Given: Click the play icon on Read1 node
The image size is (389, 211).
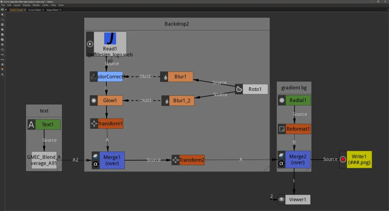Looking at the screenshot, I should (90, 44).
